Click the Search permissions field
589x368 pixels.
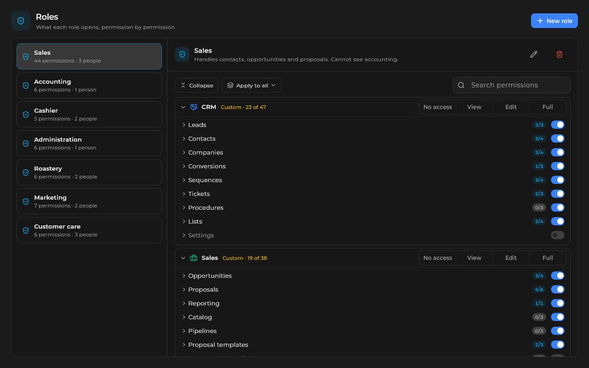512,85
